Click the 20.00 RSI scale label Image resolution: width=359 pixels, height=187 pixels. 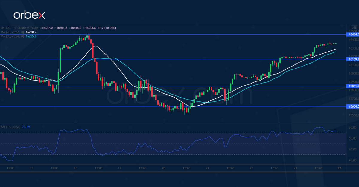[353, 160]
